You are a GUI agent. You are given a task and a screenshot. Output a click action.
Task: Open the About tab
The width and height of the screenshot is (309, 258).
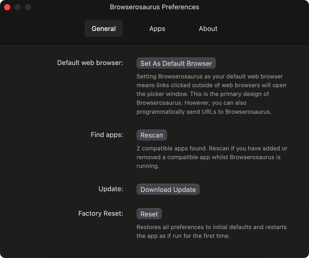click(x=208, y=29)
